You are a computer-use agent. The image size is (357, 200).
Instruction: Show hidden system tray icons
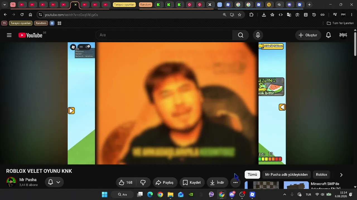pos(284,194)
